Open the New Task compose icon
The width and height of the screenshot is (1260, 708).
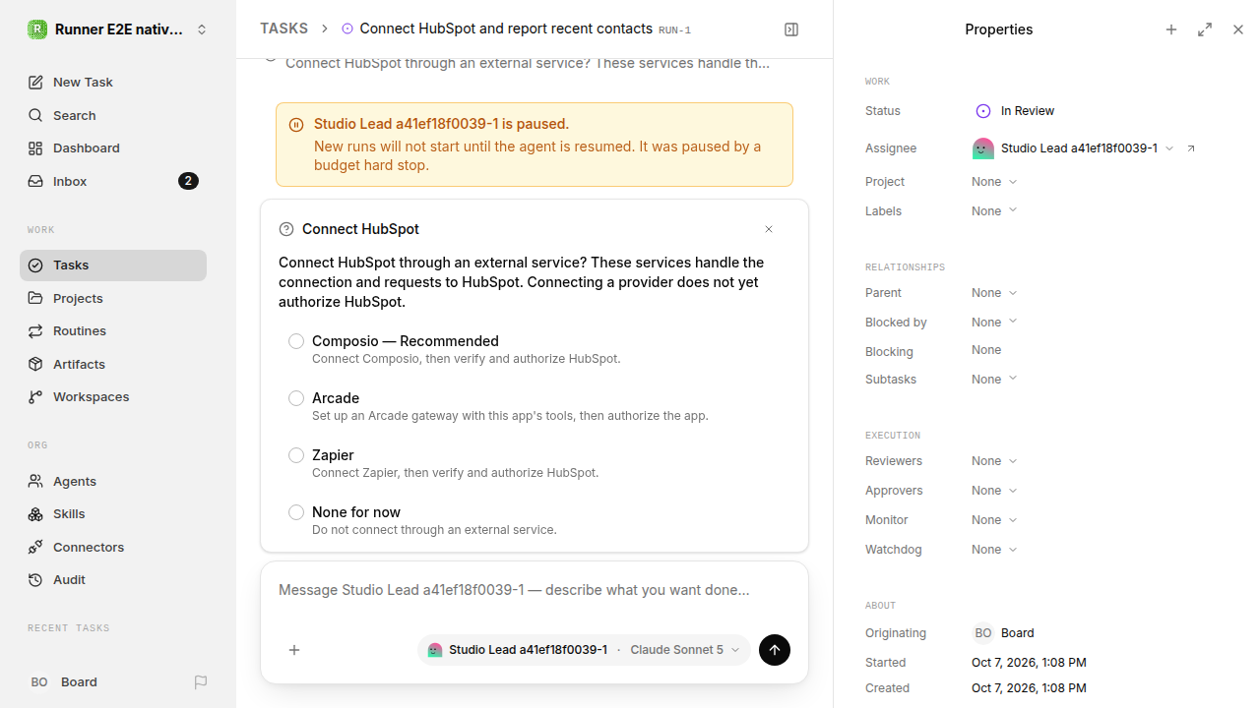point(35,83)
